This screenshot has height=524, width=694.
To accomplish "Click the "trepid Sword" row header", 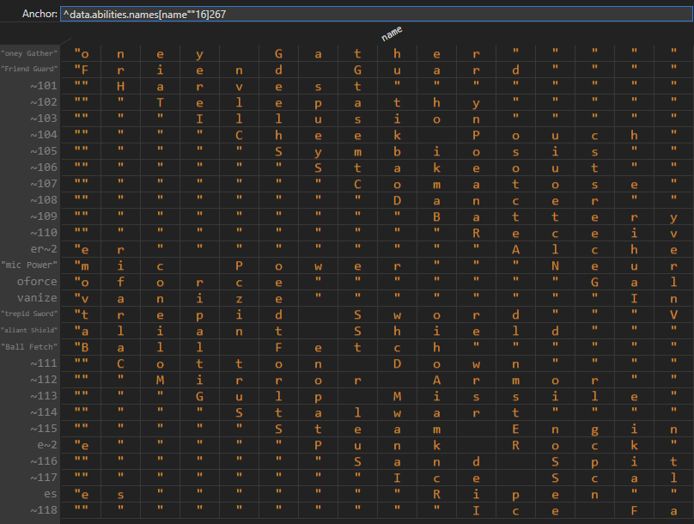I will pyautogui.click(x=30, y=314).
